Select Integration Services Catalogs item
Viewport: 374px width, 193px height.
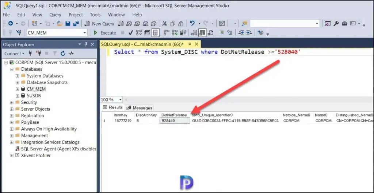click(x=47, y=142)
